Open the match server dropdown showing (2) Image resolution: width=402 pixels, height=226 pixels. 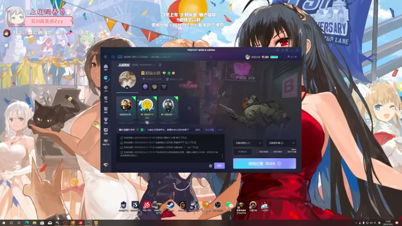click(281, 143)
